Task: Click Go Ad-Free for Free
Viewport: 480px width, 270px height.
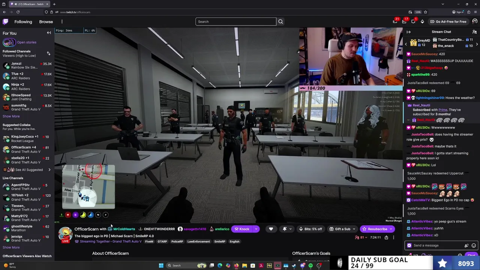Action: tap(448, 21)
